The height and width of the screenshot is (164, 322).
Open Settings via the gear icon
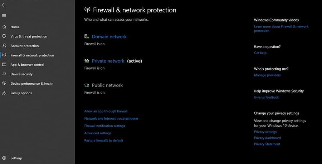pos(4,158)
